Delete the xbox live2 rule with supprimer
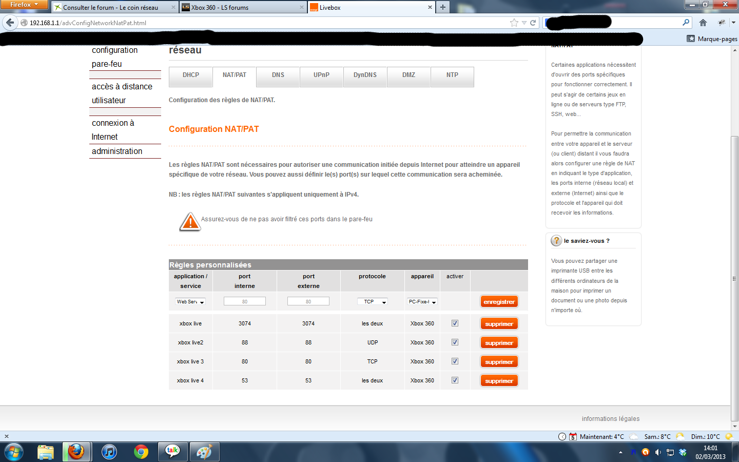 [x=499, y=343]
